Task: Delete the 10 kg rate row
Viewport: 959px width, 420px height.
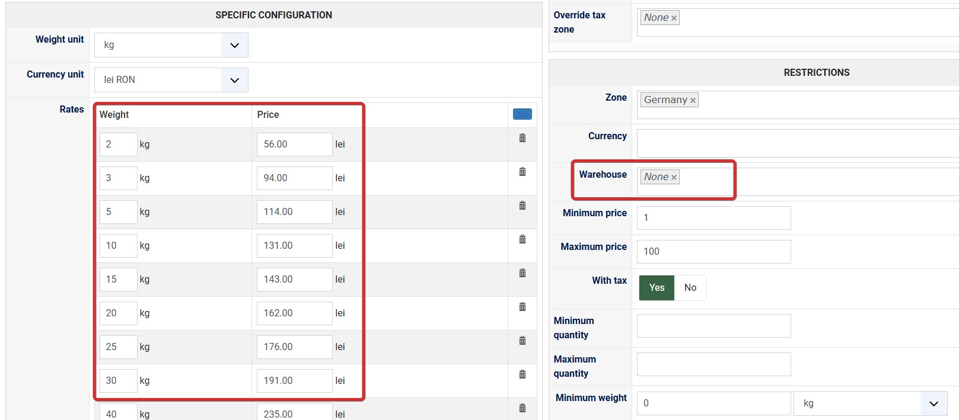Action: tap(522, 239)
